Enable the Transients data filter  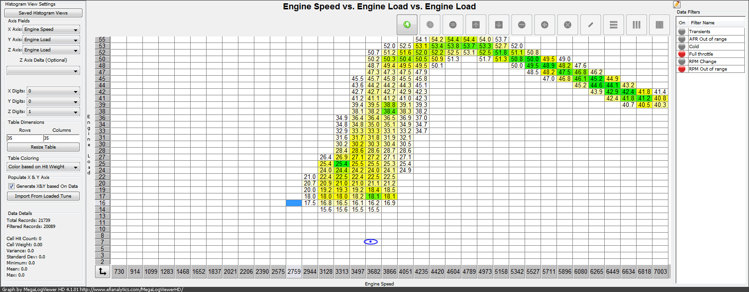(x=682, y=32)
